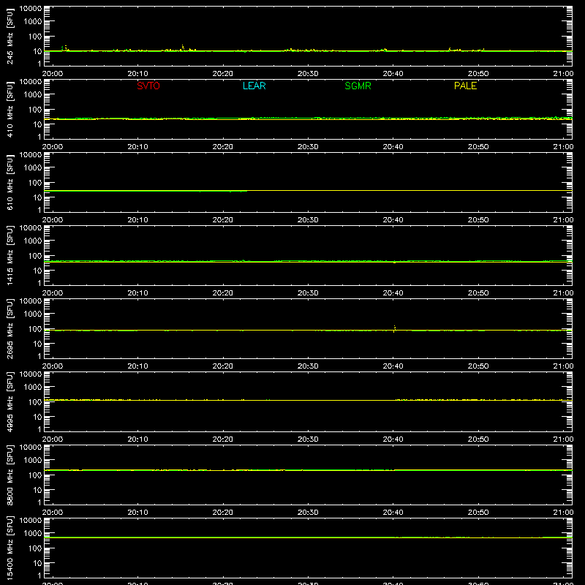This screenshot has height=585, width=585.
Task: Select the 410 MHz [SFU] axis title
Action: (10, 110)
